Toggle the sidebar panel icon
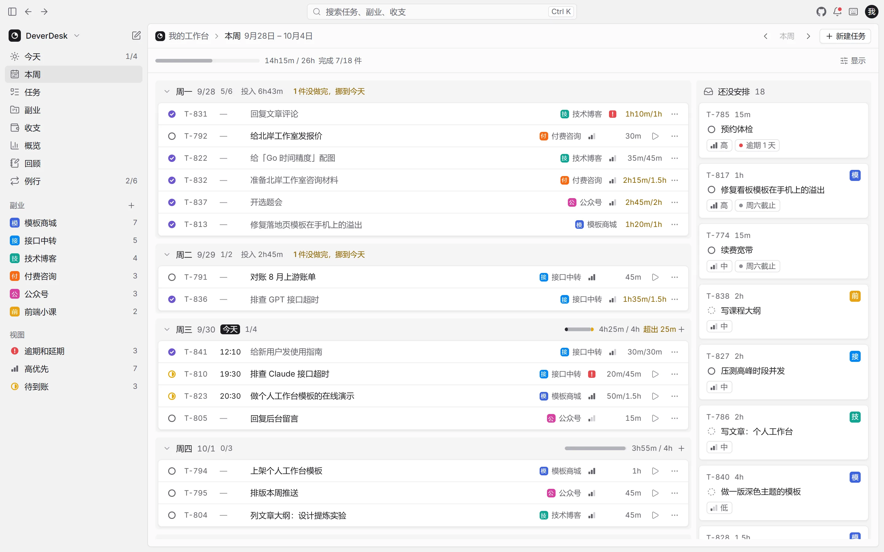The image size is (884, 552). 12,12
